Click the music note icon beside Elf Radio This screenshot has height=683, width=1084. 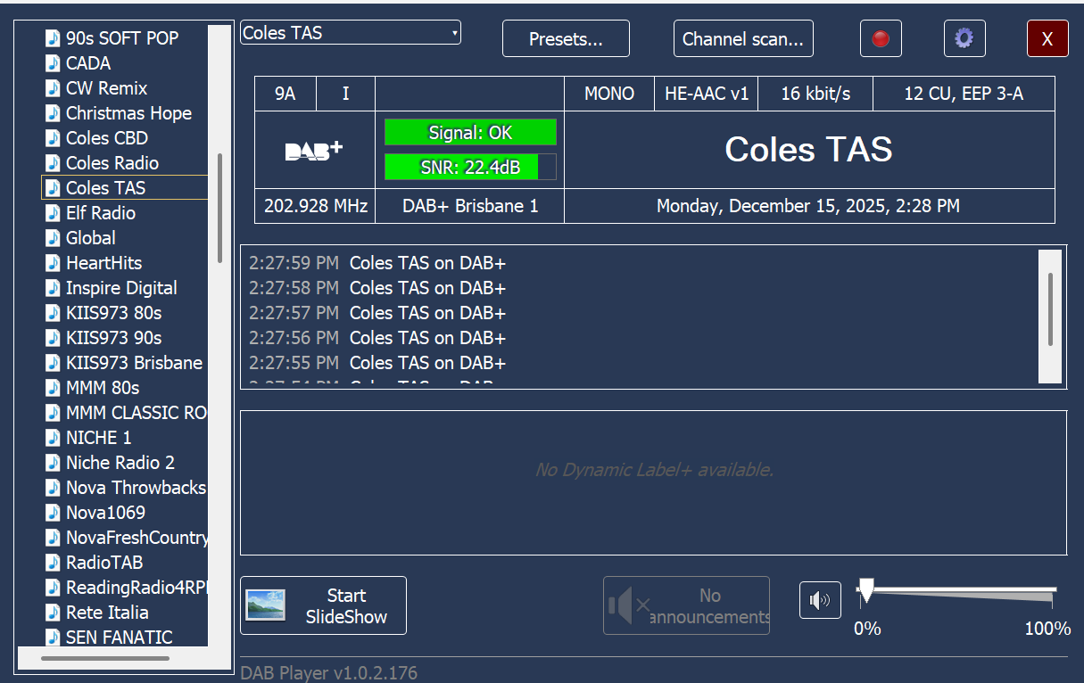coord(54,213)
